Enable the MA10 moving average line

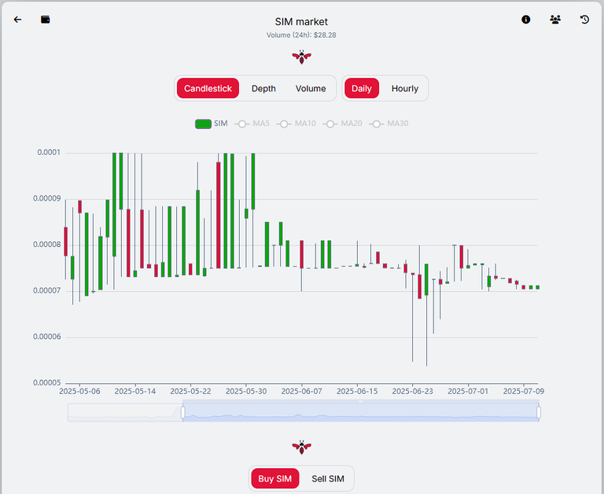296,124
